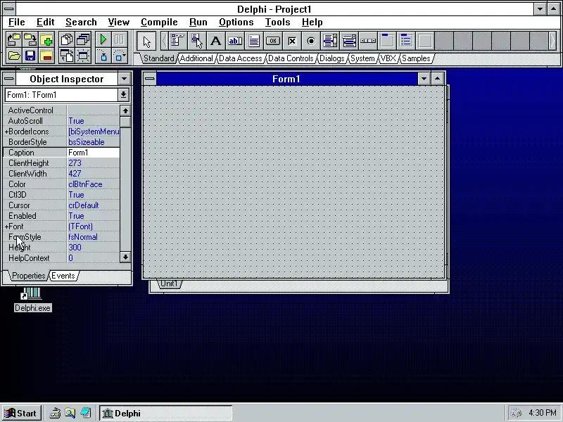Image resolution: width=563 pixels, height=422 pixels.
Task: Select the PopupMenu component
Action: point(197,41)
